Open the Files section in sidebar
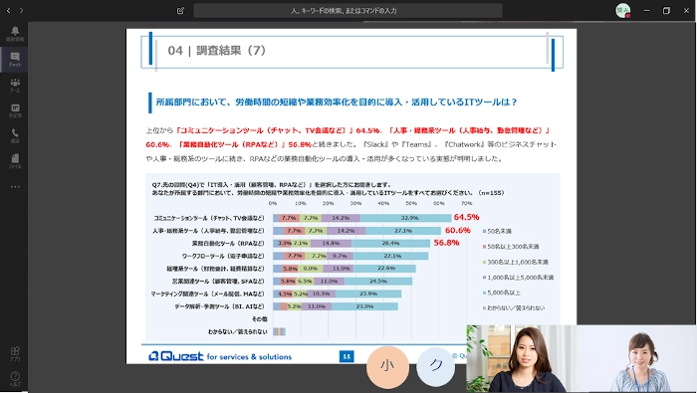 [x=15, y=161]
